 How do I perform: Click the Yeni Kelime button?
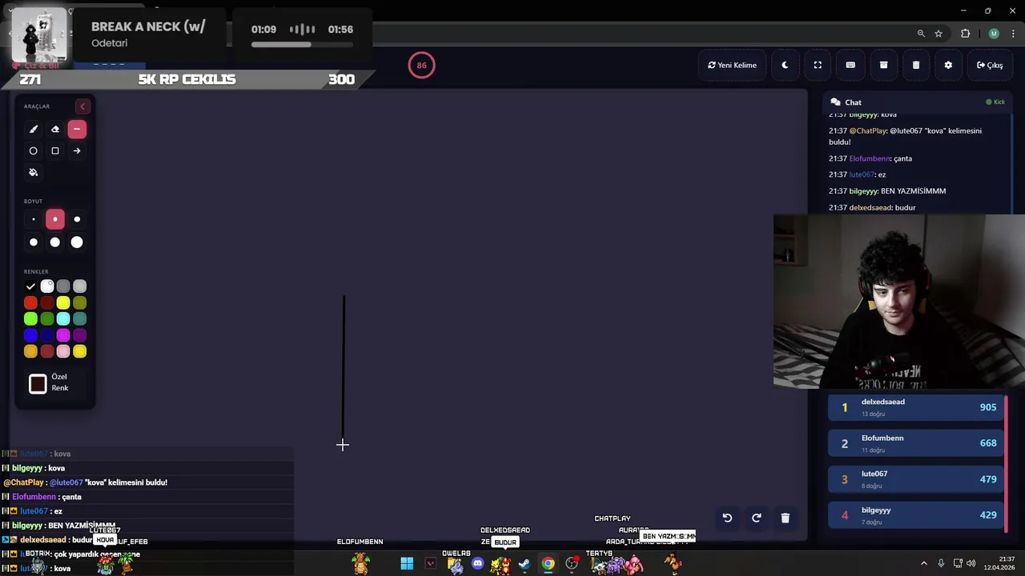coord(732,65)
